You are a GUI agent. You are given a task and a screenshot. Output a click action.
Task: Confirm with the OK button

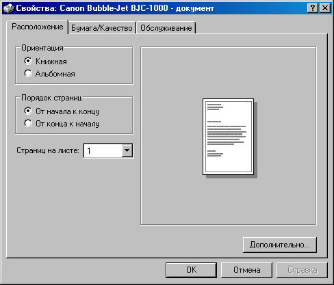(x=191, y=270)
